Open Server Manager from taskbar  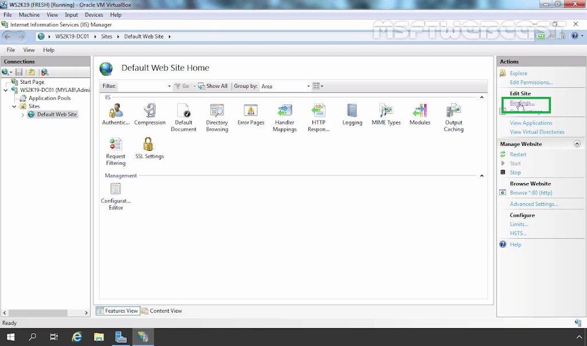(121, 337)
